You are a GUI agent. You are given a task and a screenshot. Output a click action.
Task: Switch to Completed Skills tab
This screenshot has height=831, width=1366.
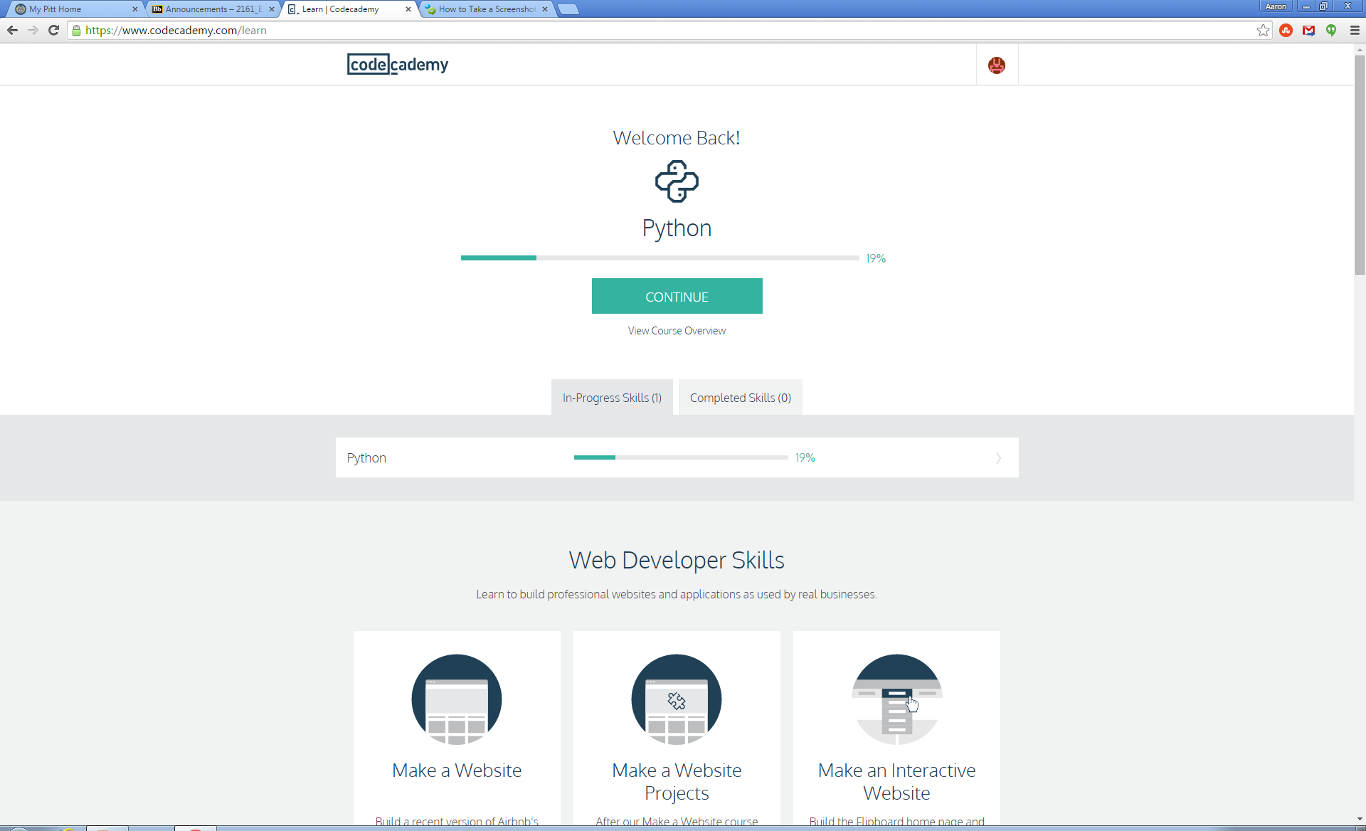point(740,398)
